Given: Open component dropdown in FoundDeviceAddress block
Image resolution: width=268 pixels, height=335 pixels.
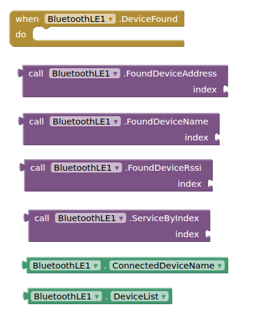Looking at the screenshot, I should click(x=84, y=74).
